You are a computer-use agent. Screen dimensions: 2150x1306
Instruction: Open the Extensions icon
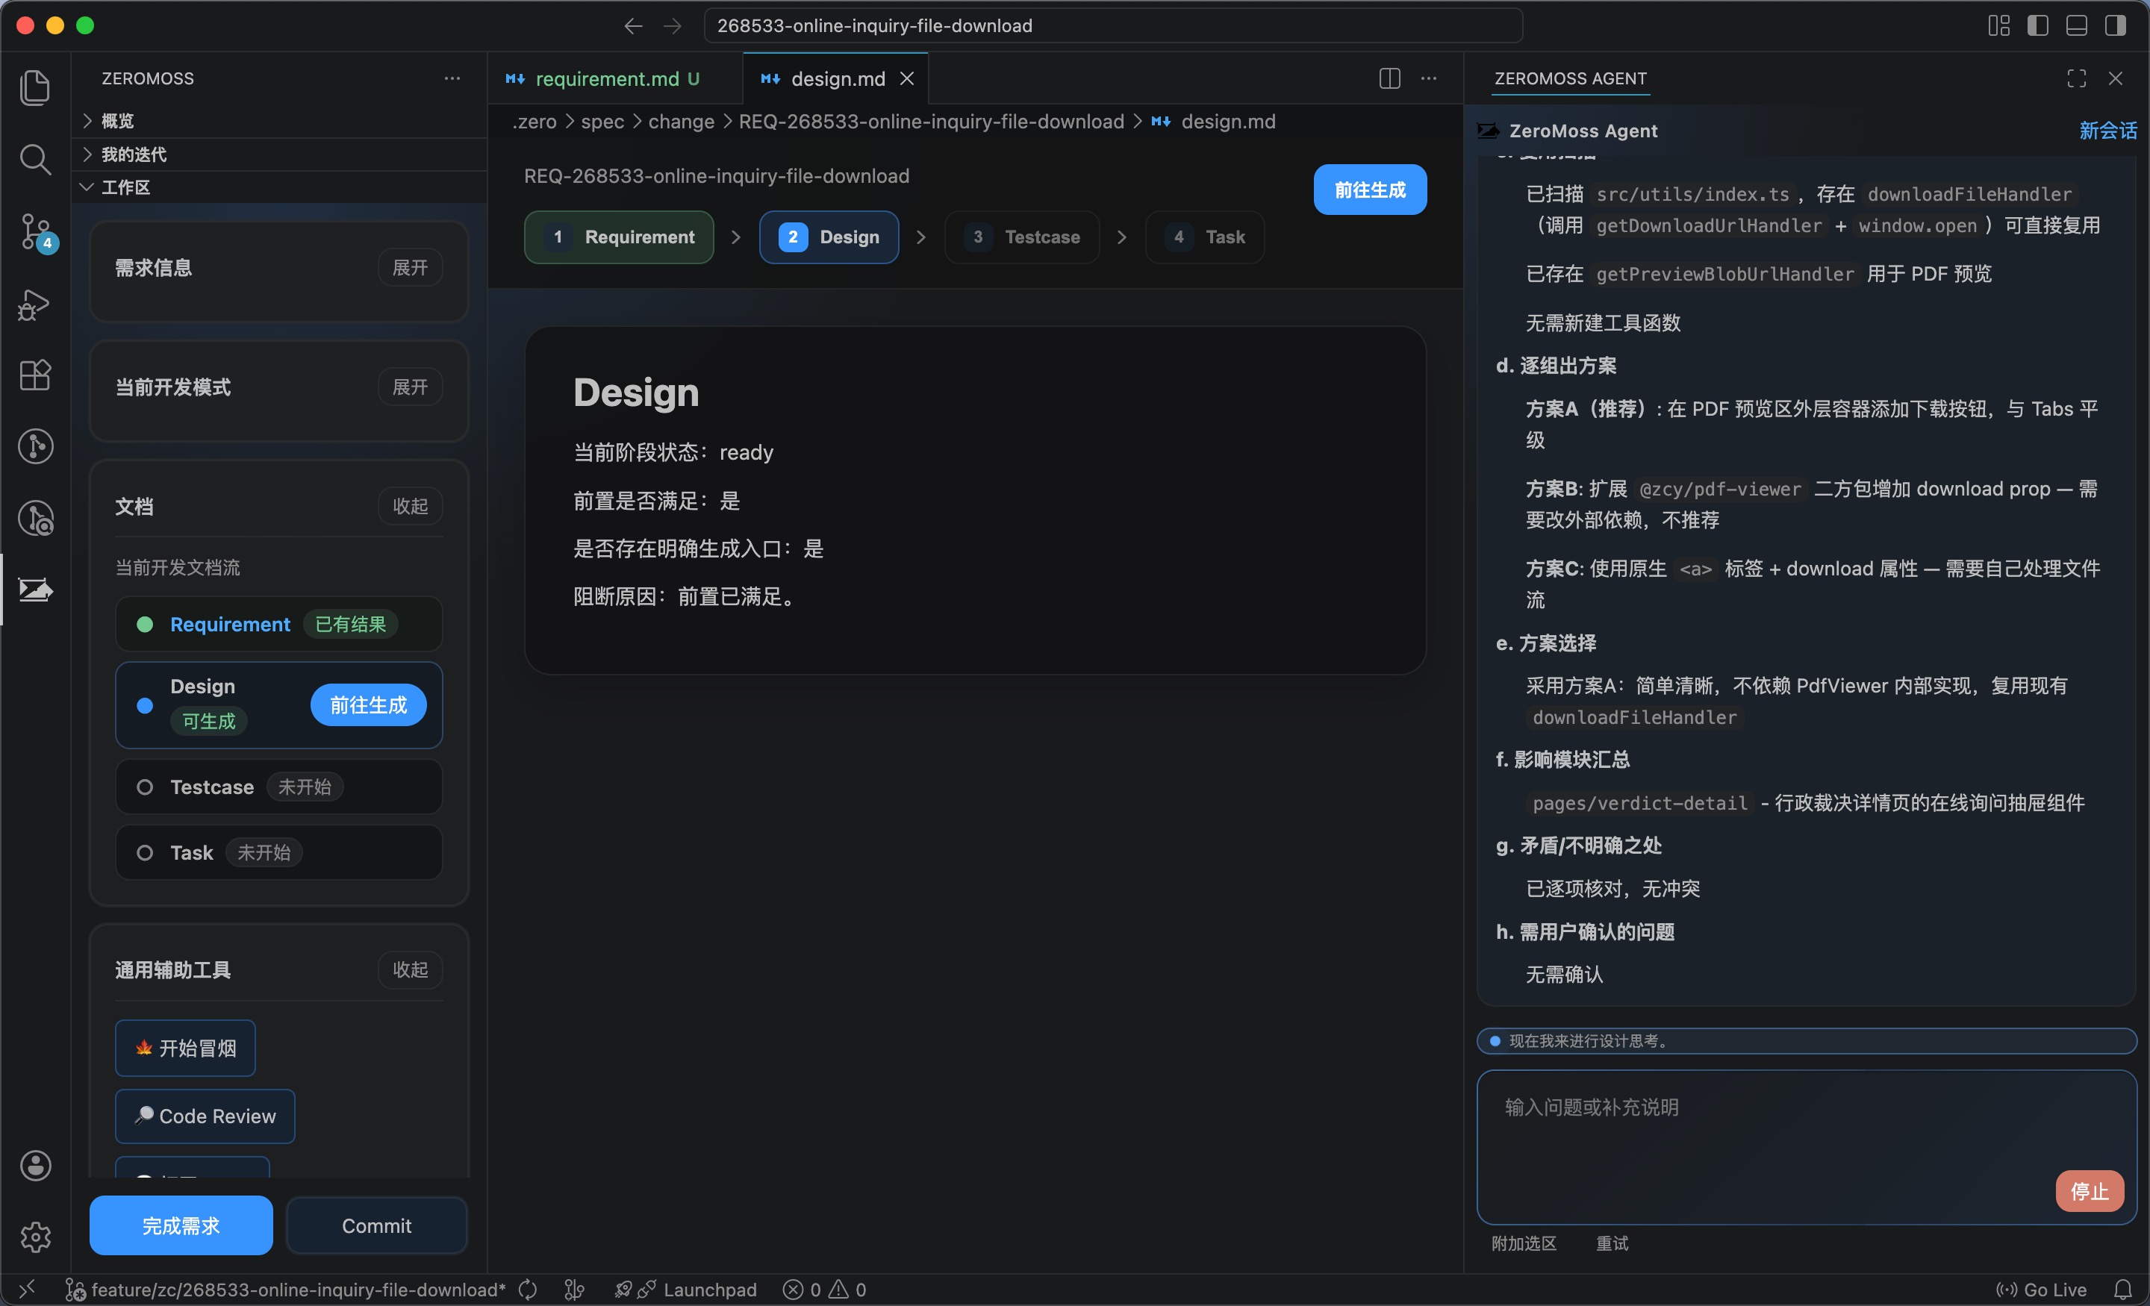coord(35,375)
